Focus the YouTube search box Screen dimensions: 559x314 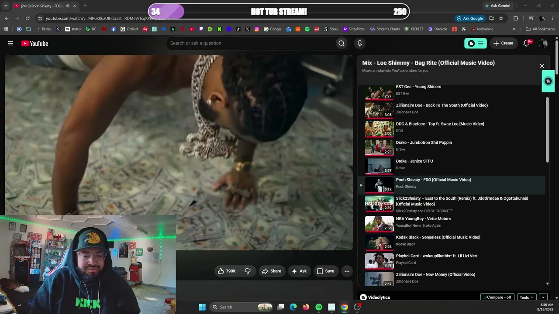(250, 43)
